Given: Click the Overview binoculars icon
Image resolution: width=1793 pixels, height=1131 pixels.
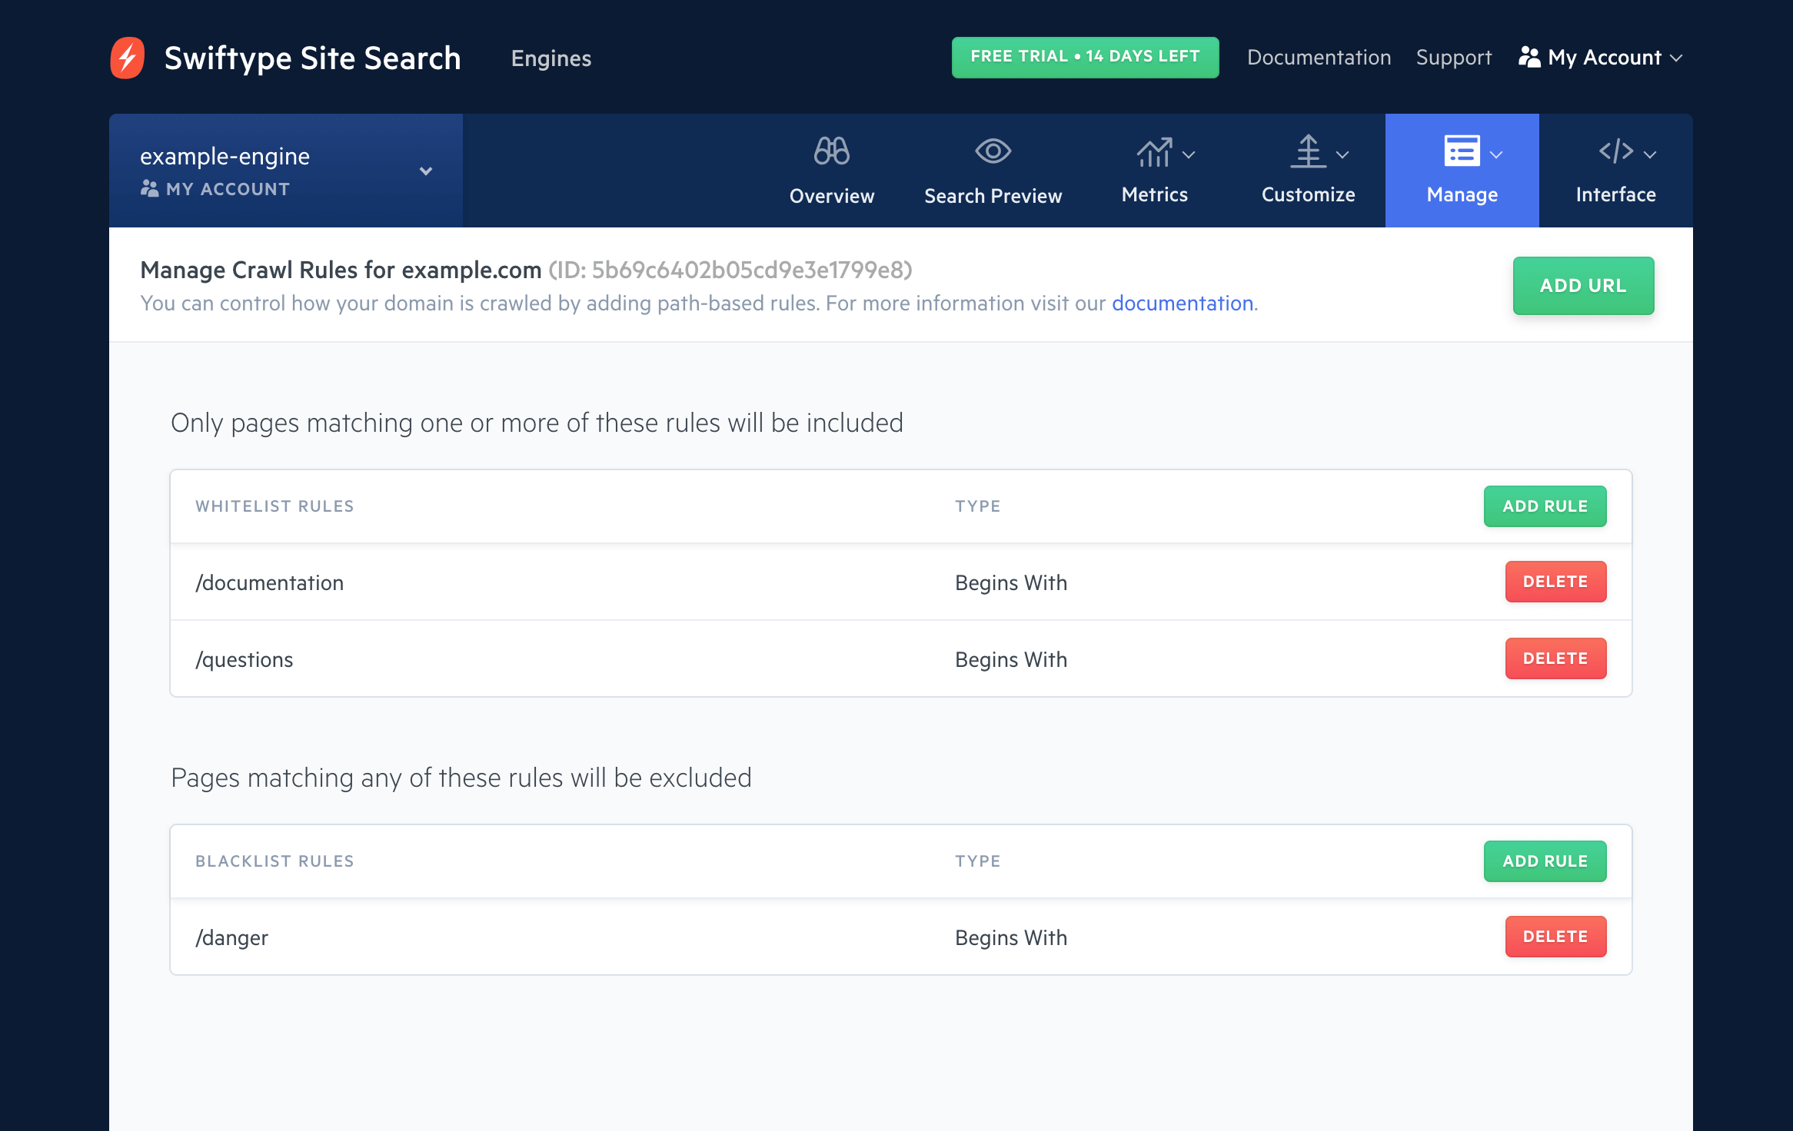Looking at the screenshot, I should point(831,151).
